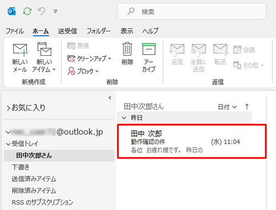
Task: Open the ヘルプ tab
Action: click(x=150, y=31)
